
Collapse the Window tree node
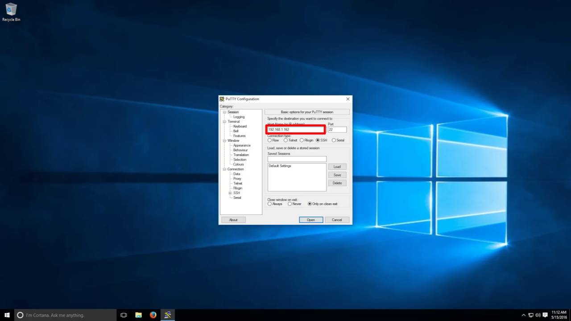(x=224, y=140)
